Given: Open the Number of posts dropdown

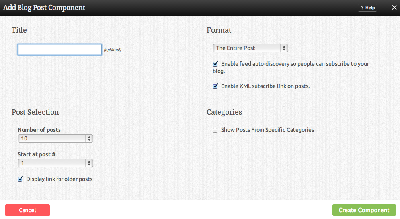Looking at the screenshot, I should (x=55, y=138).
